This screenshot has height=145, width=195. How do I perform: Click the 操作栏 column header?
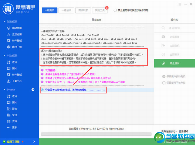click(x=175, y=20)
